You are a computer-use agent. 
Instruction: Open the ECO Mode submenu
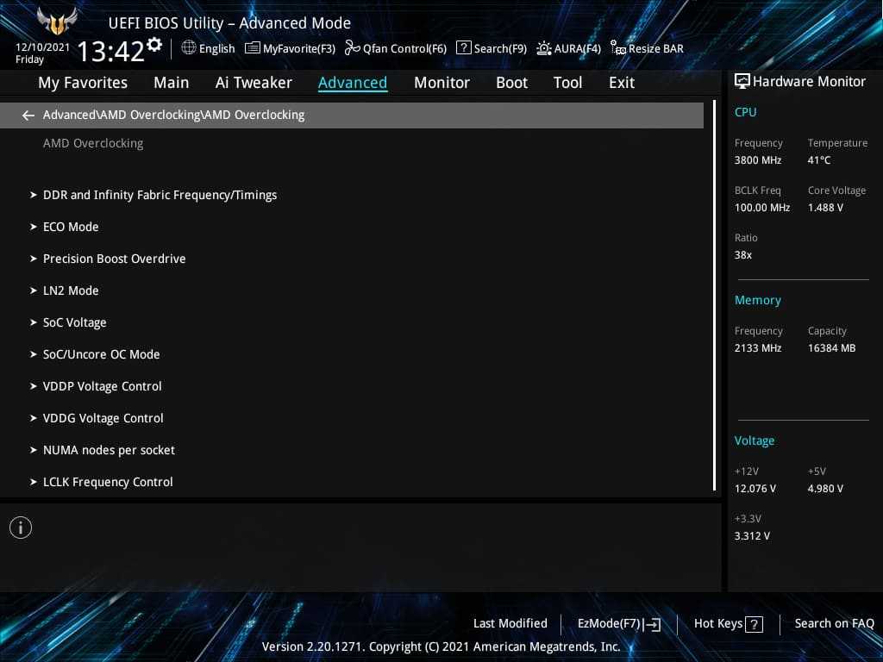coord(71,227)
